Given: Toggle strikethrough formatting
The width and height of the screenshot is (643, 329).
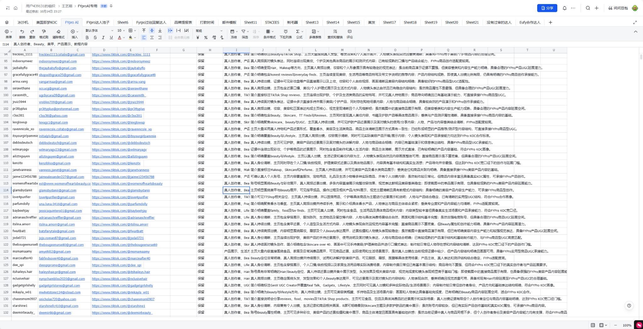Looking at the screenshot, I should coord(95,38).
